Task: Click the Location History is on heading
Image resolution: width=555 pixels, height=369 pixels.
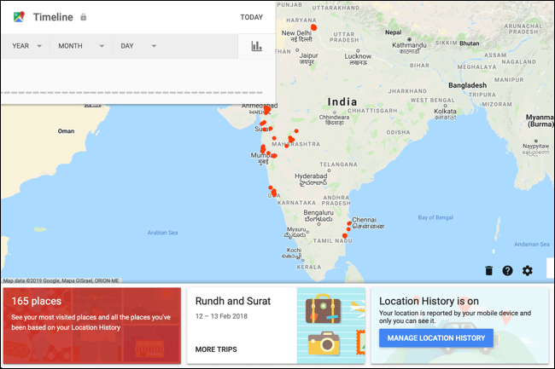Action: click(x=435, y=301)
